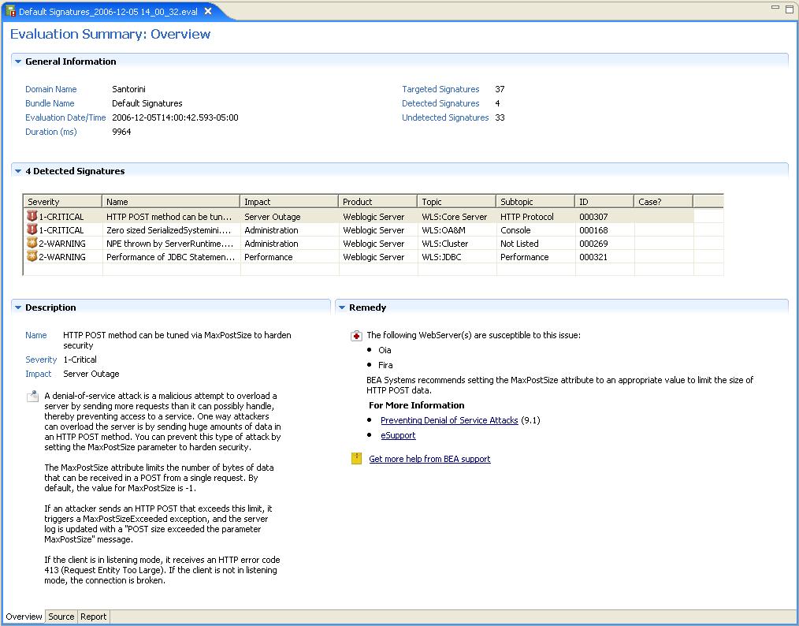799x626 pixels.
Task: Click the critical severity icon for ID 000307
Action: (x=32, y=216)
